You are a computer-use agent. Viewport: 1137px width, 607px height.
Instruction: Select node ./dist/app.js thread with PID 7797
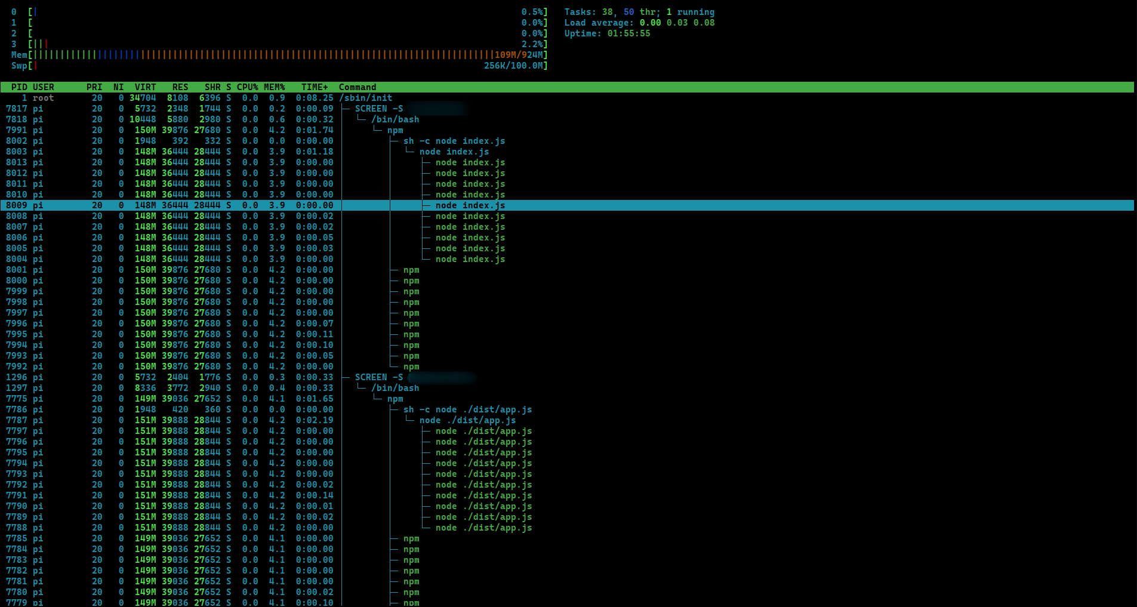click(567, 431)
